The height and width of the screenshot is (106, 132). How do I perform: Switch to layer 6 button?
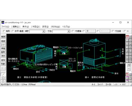click(x=127, y=58)
